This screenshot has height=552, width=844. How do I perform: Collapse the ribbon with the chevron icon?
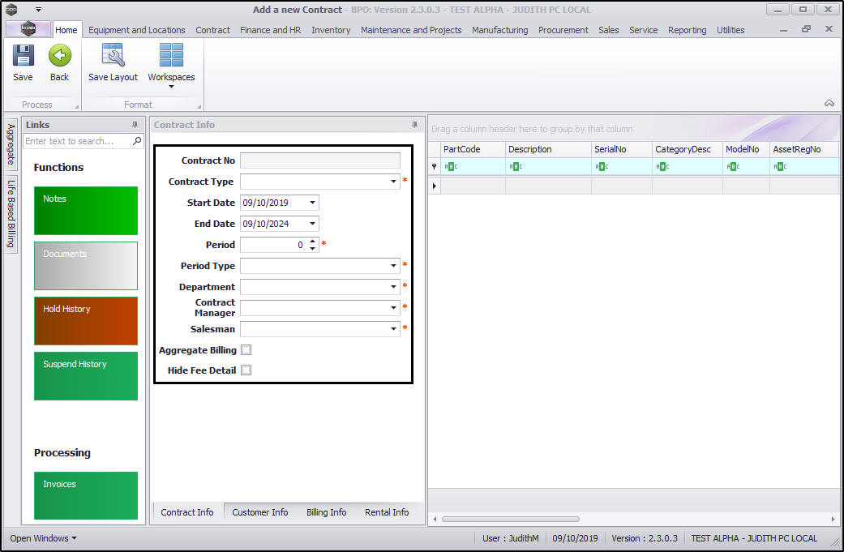(829, 103)
